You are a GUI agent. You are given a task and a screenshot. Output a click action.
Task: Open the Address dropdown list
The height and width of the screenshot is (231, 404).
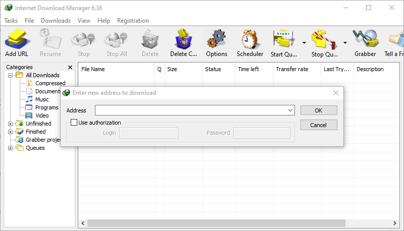click(290, 110)
